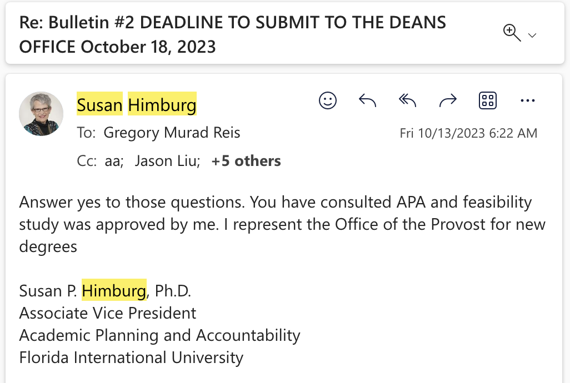Open the zoom magnifier tool
The image size is (570, 383).
[x=511, y=33]
